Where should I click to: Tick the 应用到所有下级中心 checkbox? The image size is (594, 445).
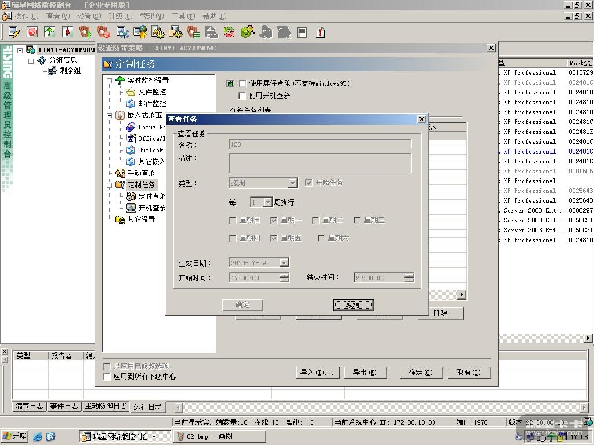click(107, 377)
